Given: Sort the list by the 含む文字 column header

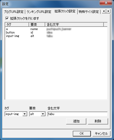Looking at the screenshot, I should (x=74, y=24).
